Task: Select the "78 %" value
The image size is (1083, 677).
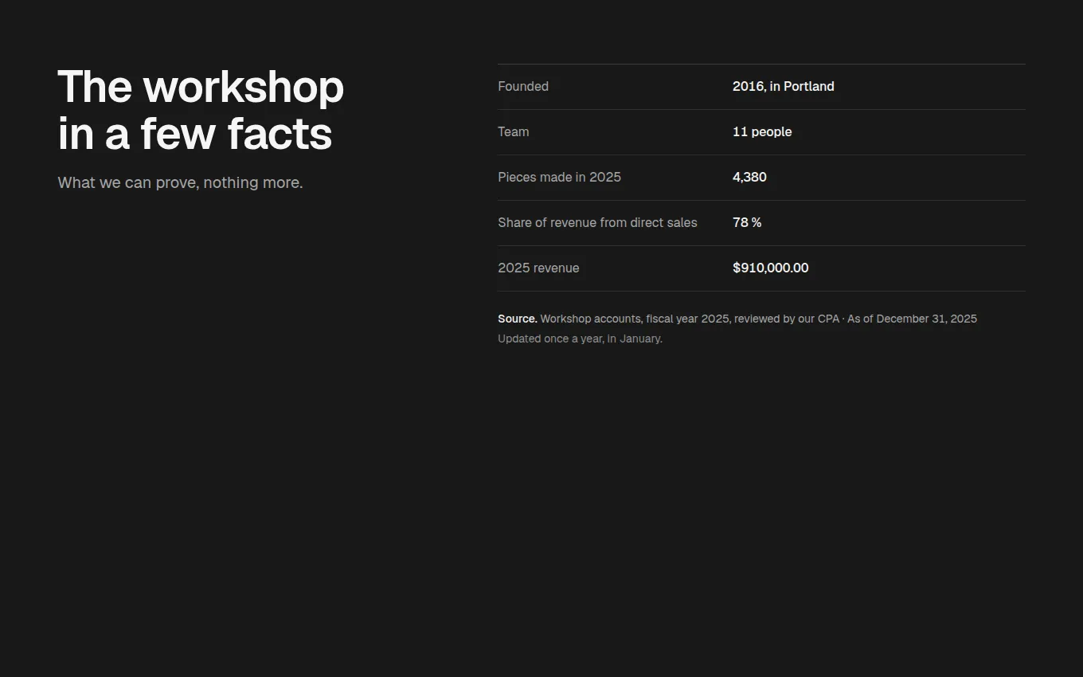Action: click(747, 222)
